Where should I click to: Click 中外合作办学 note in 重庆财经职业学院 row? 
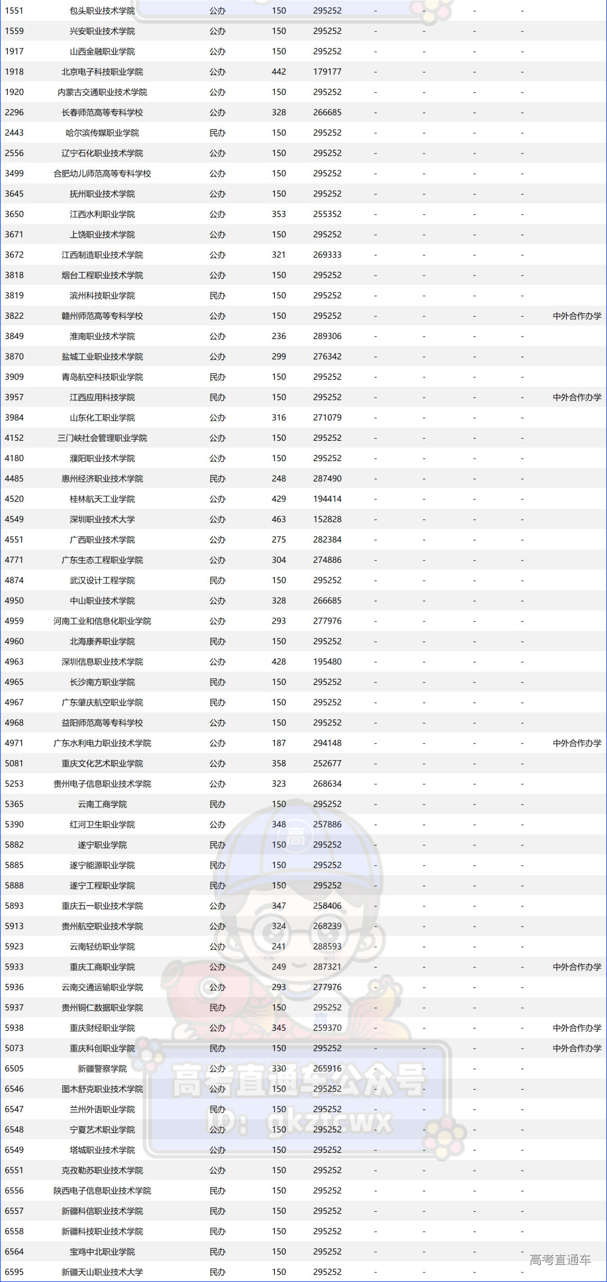click(577, 1028)
